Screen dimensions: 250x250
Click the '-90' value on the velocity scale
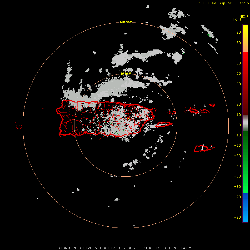[237, 217]
